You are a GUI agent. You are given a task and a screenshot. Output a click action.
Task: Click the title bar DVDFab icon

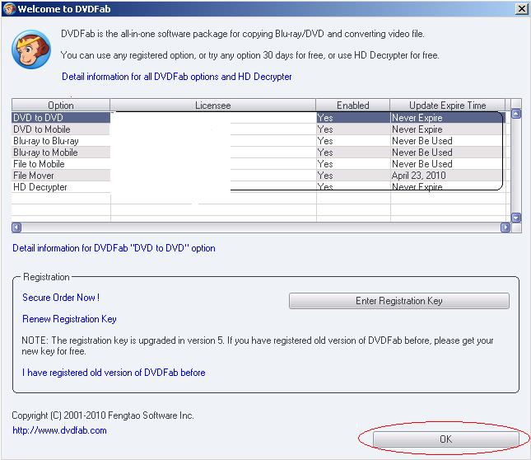click(9, 9)
